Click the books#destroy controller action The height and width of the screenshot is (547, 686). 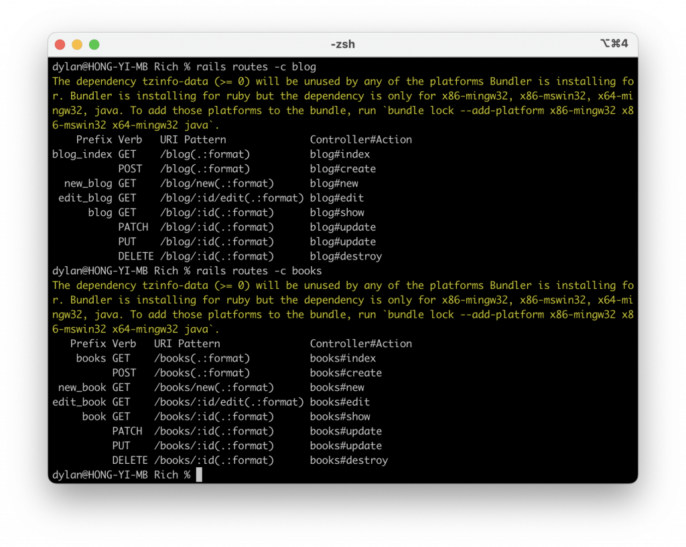coord(349,461)
